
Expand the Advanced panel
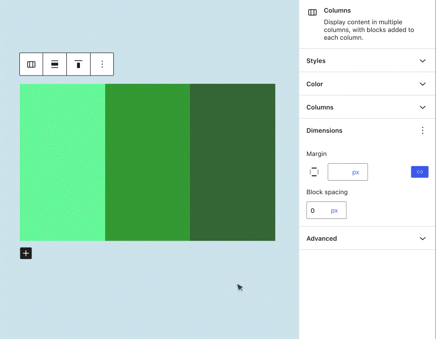pos(367,238)
